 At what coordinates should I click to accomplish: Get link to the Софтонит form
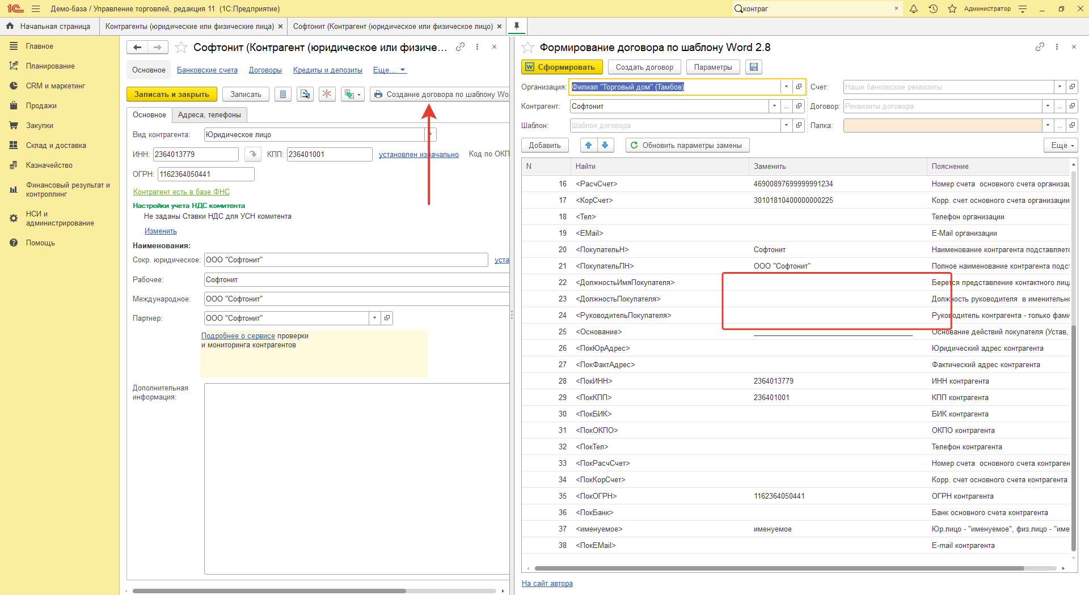tap(460, 47)
